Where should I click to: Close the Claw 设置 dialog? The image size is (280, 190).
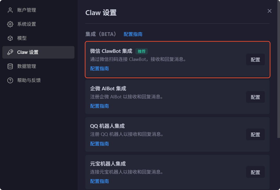(x=270, y=11)
